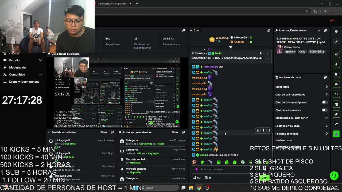The height and width of the screenshot is (192, 342).
Task: Pin the hovered zan0ty chat message
Action: pos(263,131)
